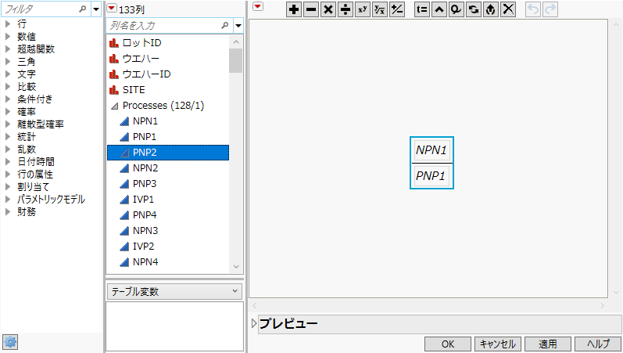Open the gear settings icon at bottom left

pyautogui.click(x=10, y=342)
